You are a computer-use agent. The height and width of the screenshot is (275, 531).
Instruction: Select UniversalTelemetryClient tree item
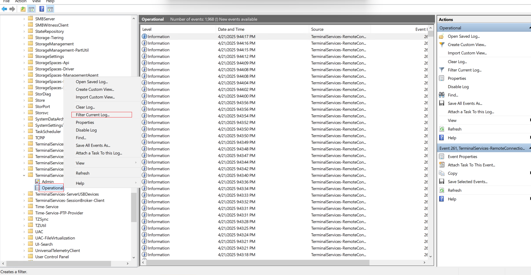[x=57, y=251]
